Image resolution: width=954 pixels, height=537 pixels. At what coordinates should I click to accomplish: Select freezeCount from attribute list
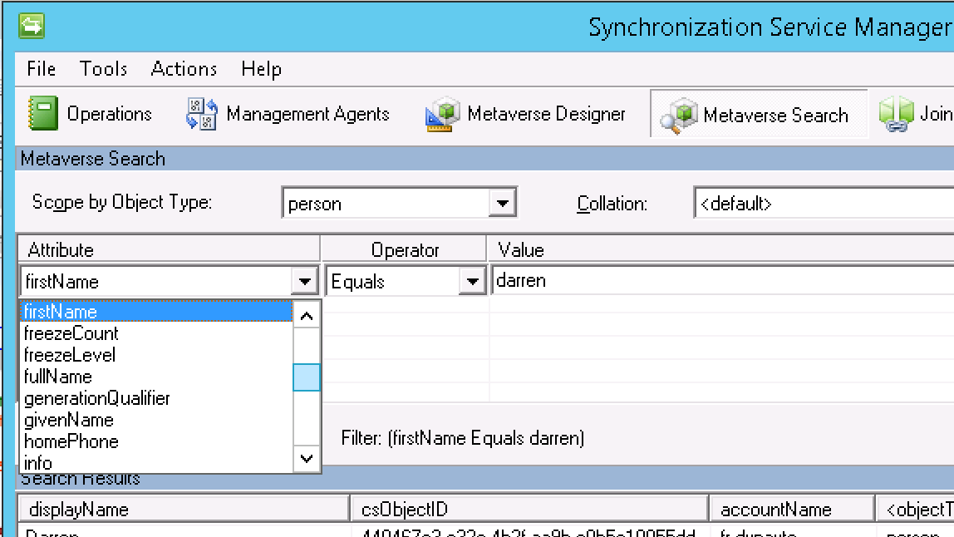(x=71, y=333)
